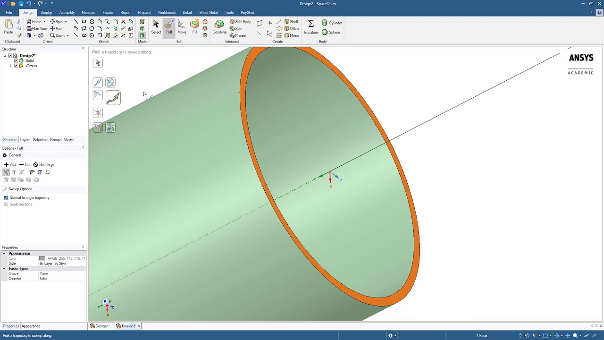This screenshot has height=340, width=604.
Task: Click the Cut pull option
Action: pos(25,165)
